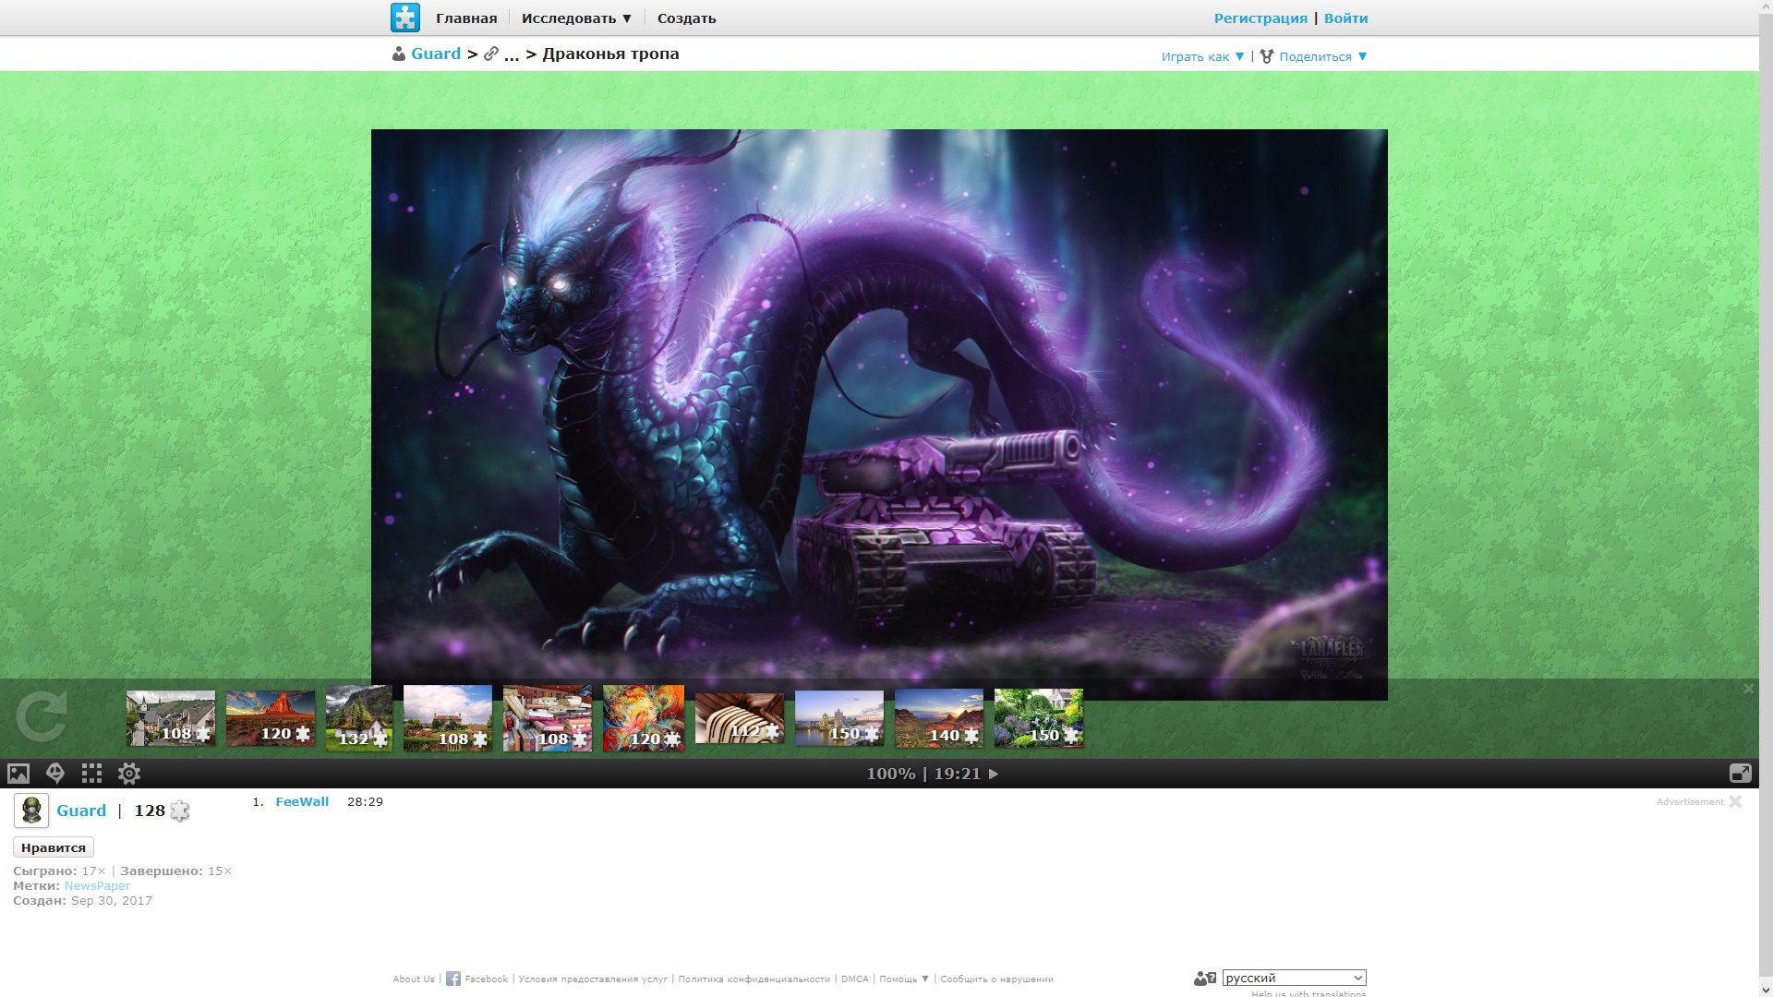
Task: Open the 108-piece village houses puzzle thumbnail
Action: point(171,718)
